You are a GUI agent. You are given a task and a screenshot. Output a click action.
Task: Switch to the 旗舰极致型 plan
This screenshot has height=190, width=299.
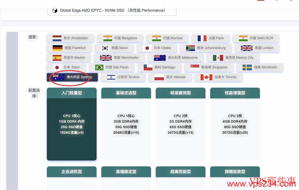(235, 171)
